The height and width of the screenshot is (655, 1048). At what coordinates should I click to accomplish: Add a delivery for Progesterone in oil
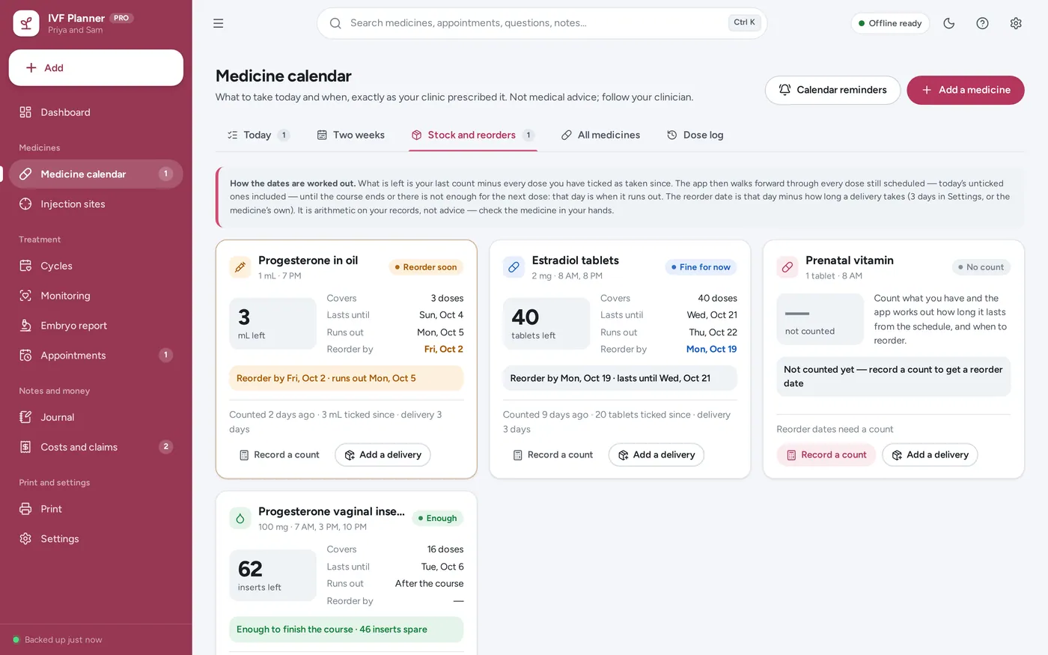(383, 454)
